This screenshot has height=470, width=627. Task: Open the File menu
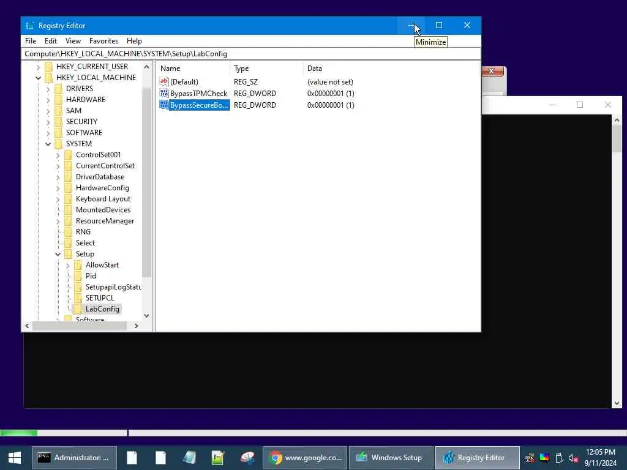tap(31, 41)
